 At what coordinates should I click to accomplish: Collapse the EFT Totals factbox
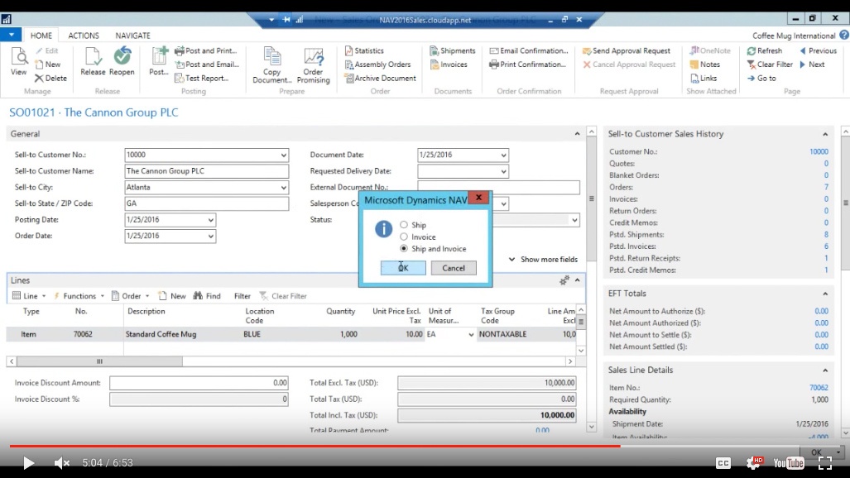(x=825, y=294)
